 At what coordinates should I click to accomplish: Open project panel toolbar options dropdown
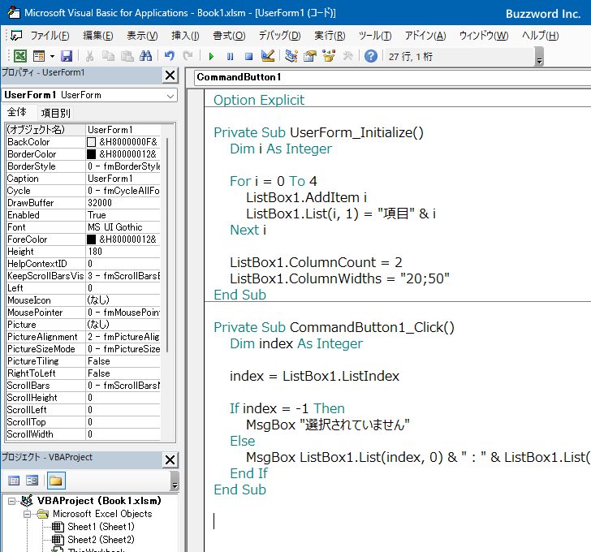click(175, 481)
